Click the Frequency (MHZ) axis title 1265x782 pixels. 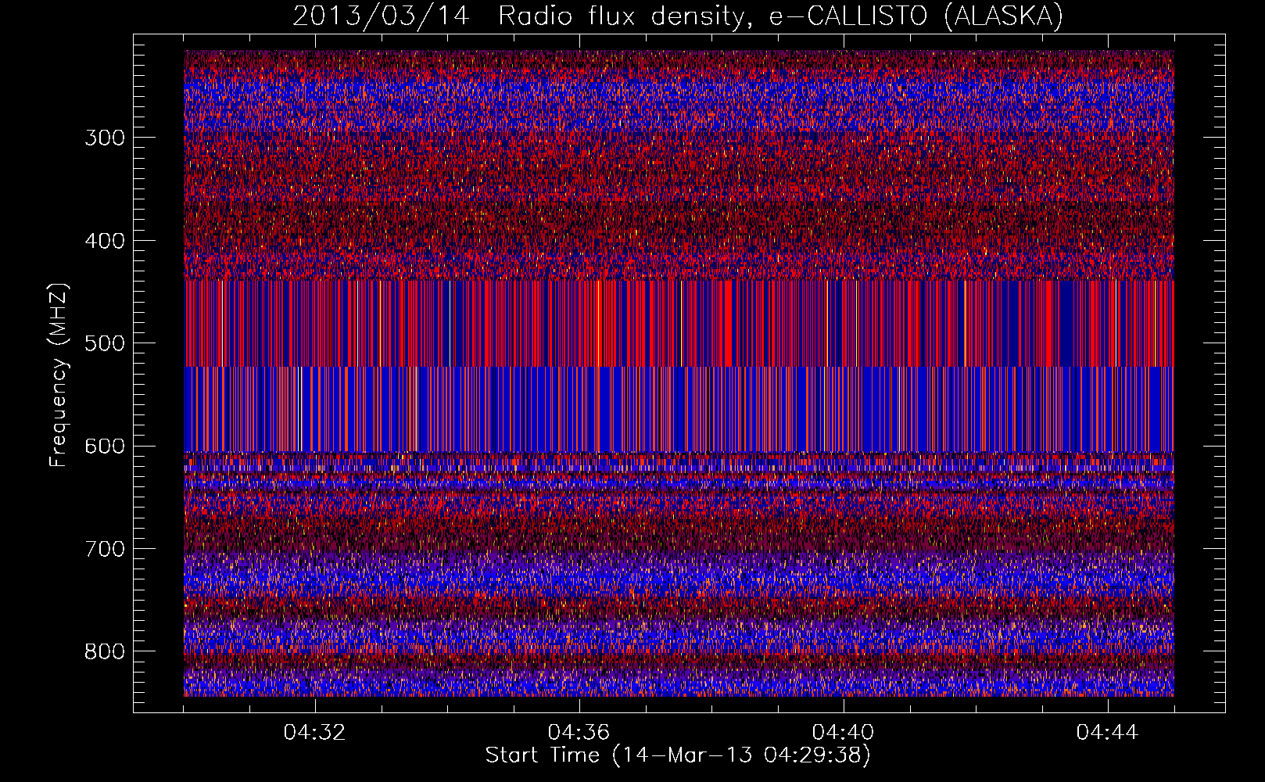(x=59, y=375)
